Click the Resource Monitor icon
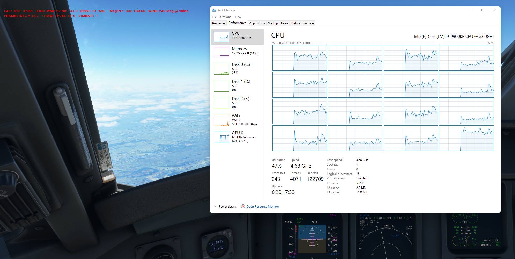The width and height of the screenshot is (515, 259). click(x=243, y=206)
